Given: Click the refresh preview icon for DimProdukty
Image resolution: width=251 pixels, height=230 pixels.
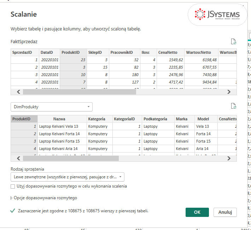Looking at the screenshot, I should click(234, 106).
